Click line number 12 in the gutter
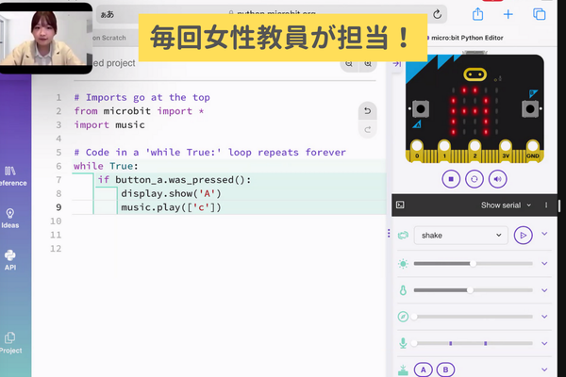The image size is (566, 377). tap(56, 249)
